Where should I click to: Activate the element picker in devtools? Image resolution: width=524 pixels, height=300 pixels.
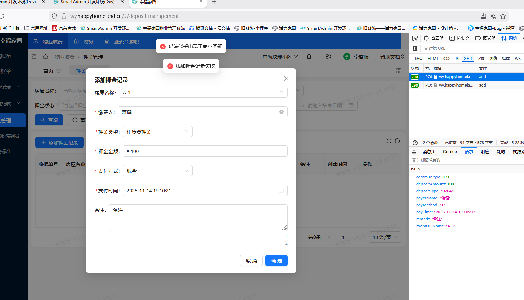pos(415,38)
